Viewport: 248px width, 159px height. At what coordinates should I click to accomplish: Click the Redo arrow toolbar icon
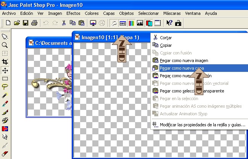[x=55, y=23]
